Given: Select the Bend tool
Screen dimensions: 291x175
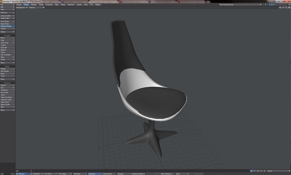Looking at the screenshot, I should (x=7, y=74).
